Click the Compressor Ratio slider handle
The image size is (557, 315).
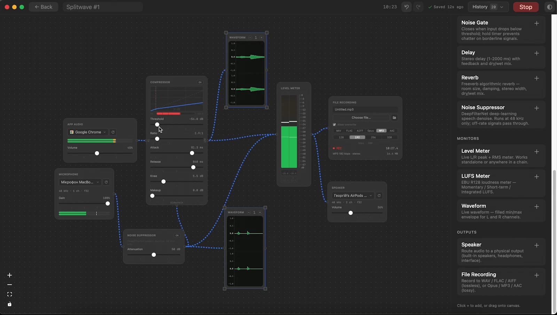157,139
